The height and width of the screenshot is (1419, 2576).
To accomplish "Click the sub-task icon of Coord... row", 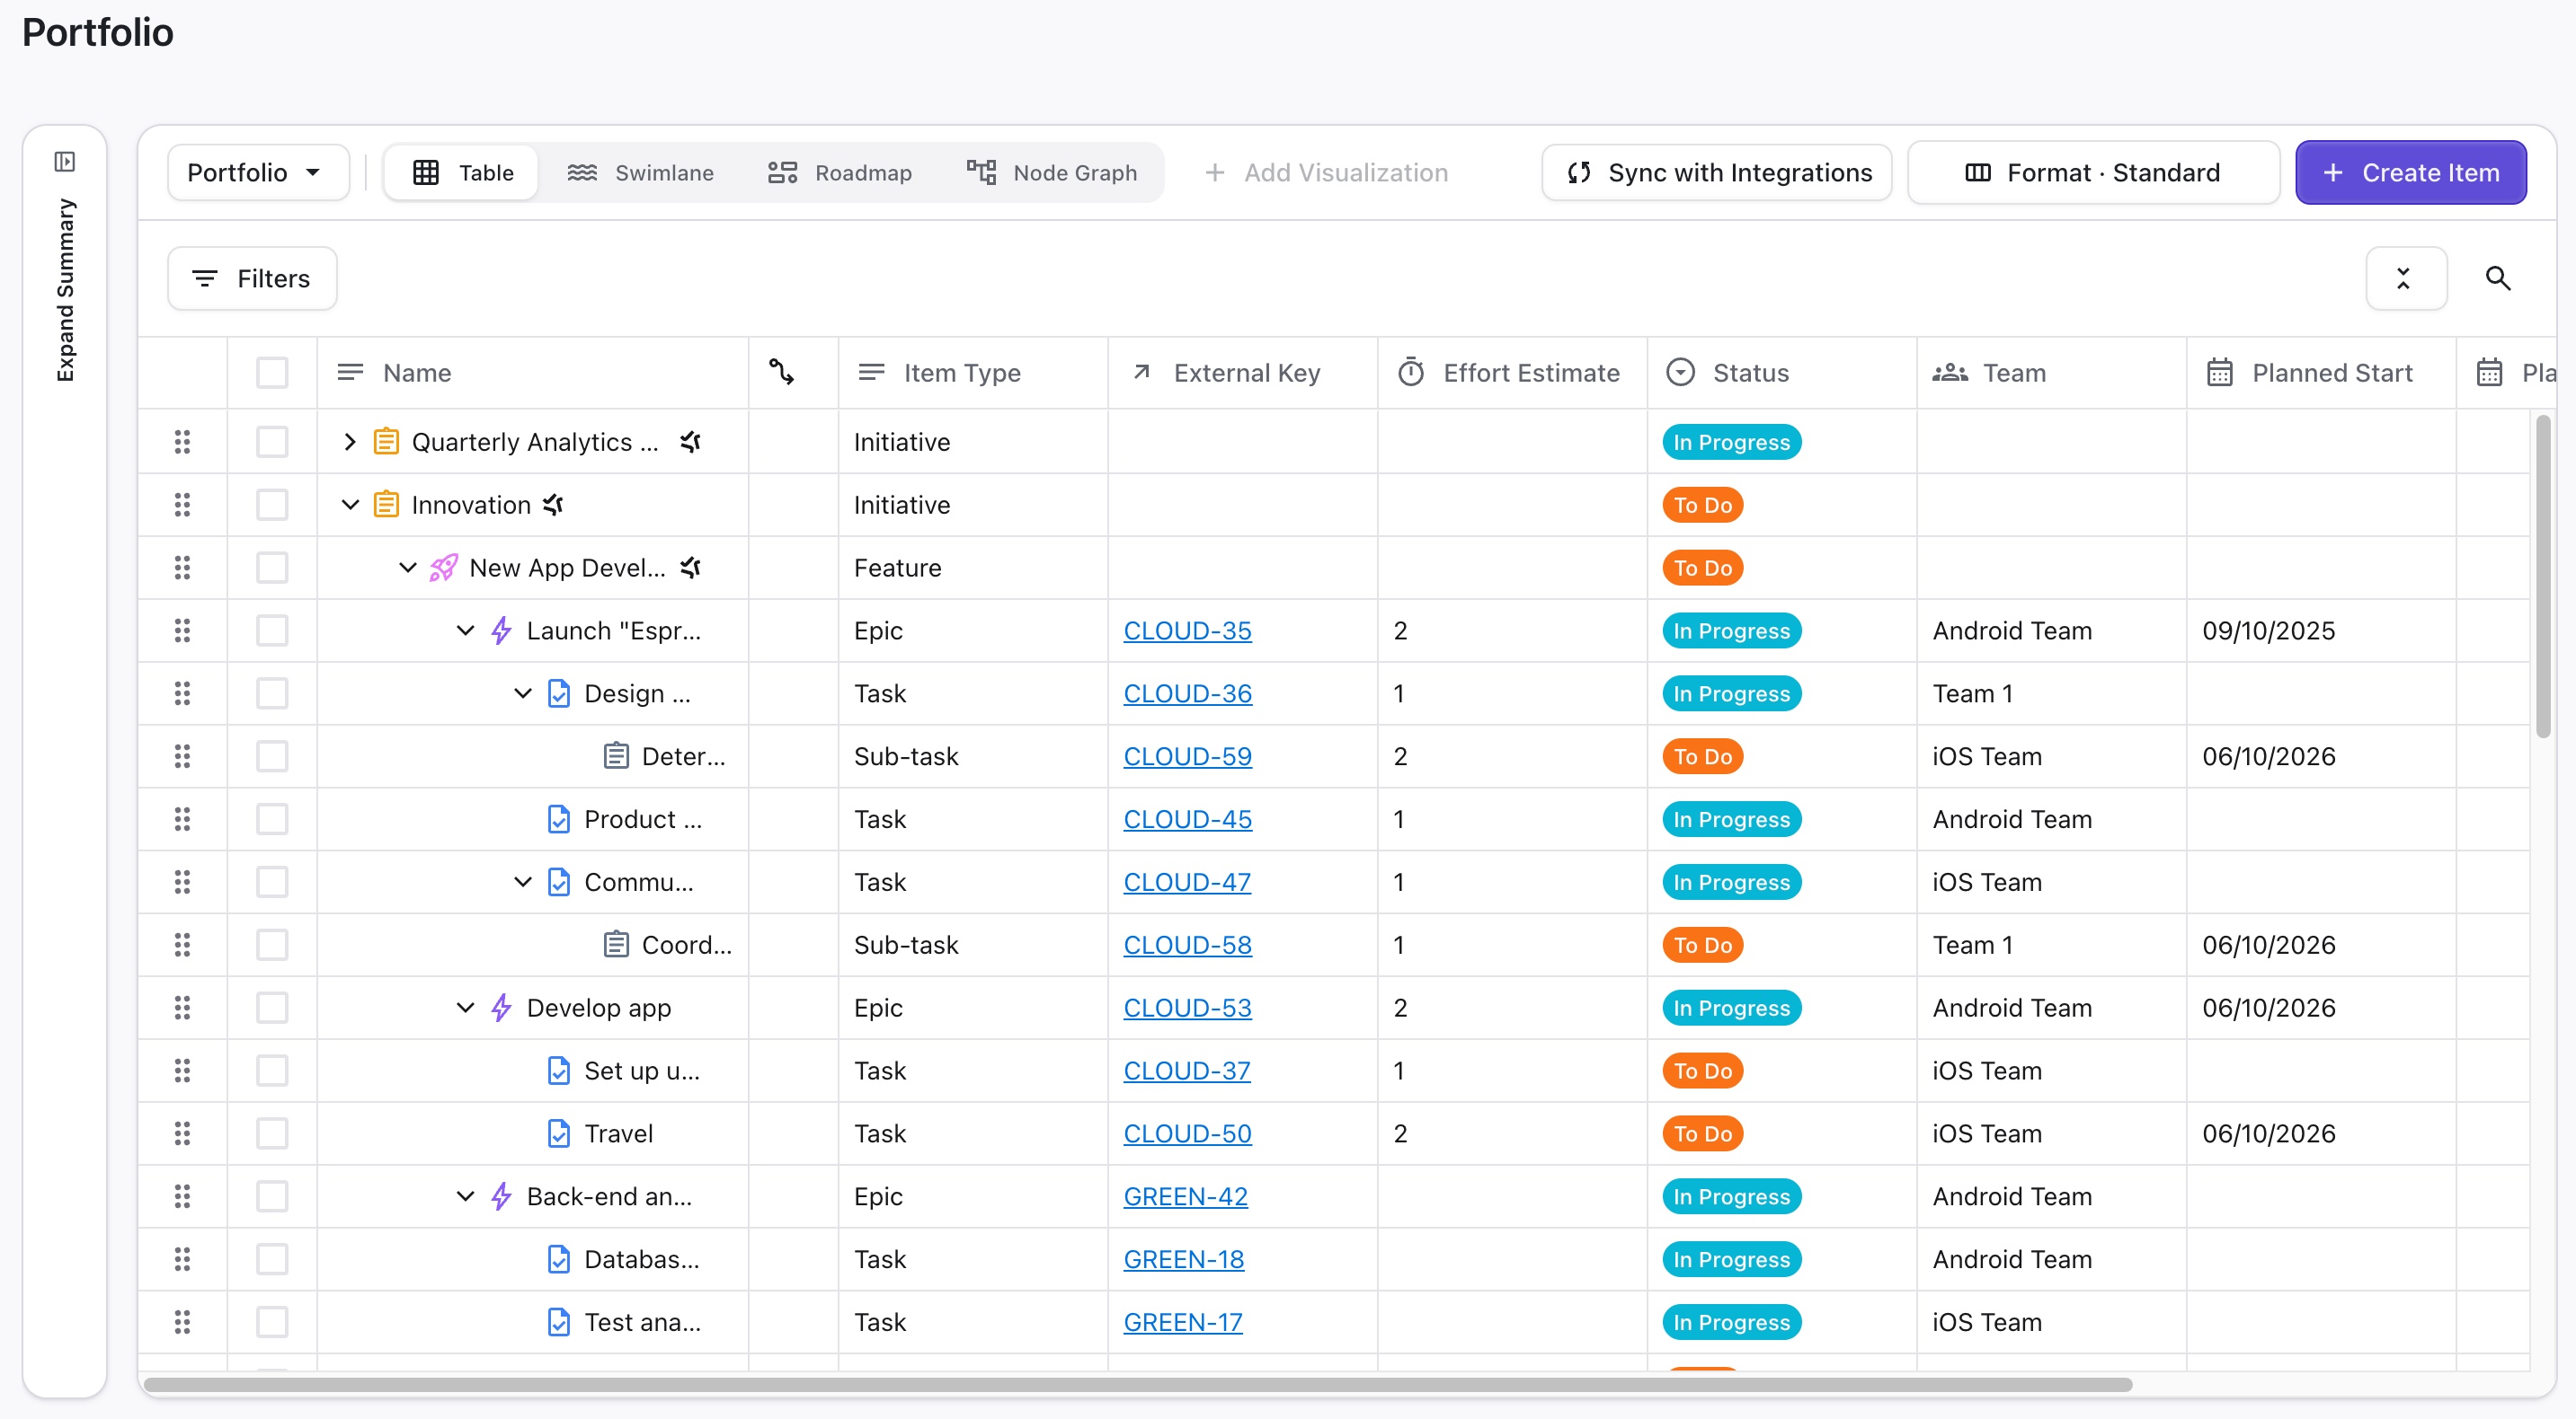I will point(617,944).
